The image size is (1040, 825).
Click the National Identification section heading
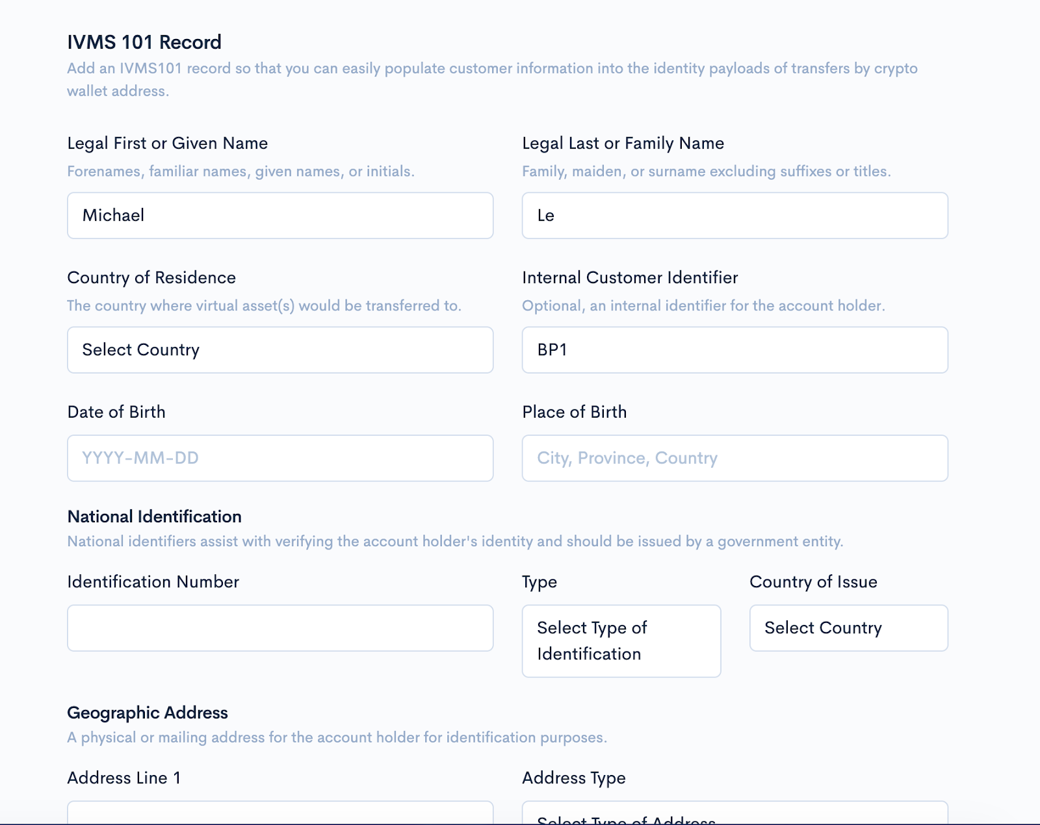coord(155,516)
